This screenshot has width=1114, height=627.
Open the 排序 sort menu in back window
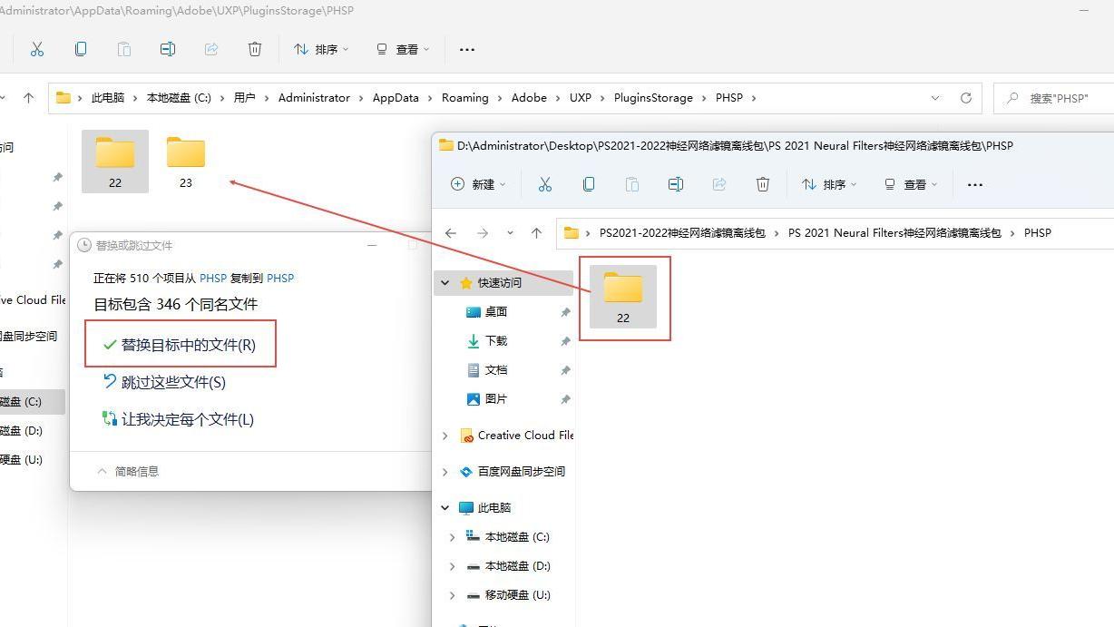[x=321, y=49]
